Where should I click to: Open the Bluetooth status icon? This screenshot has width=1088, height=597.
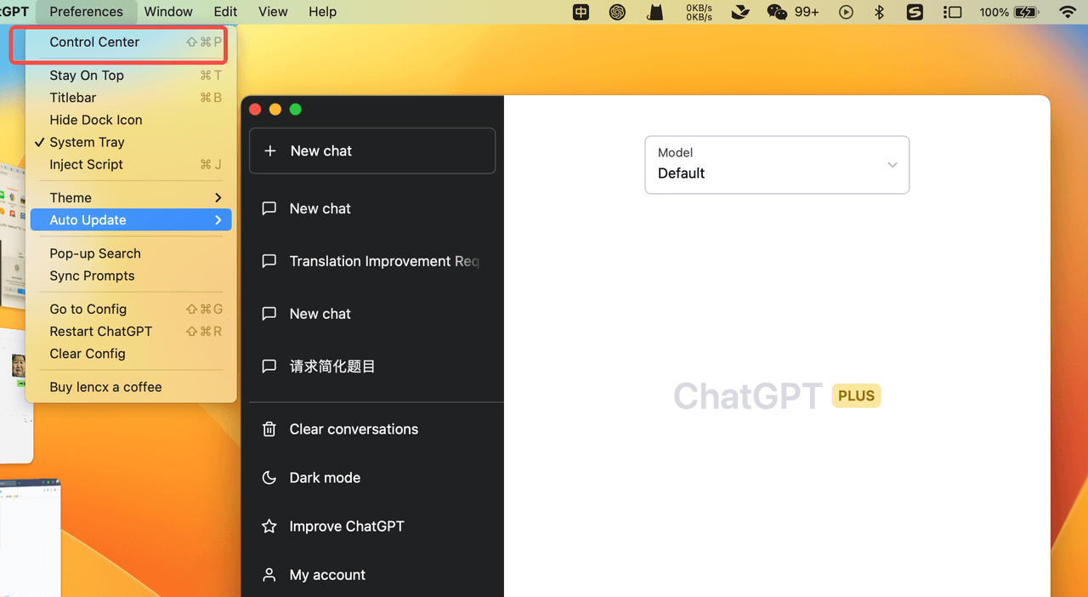(x=880, y=12)
